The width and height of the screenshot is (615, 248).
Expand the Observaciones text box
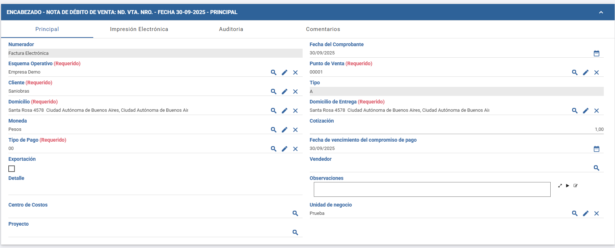[560, 186]
